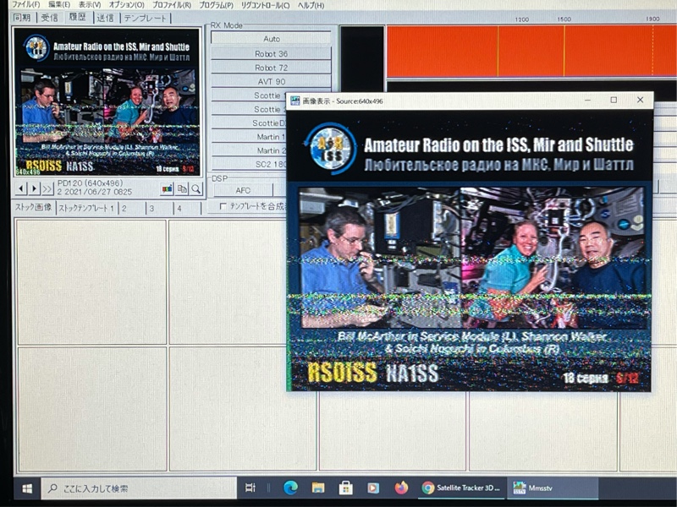Click the 画像表示 window title icon
This screenshot has height=507, width=677.
[x=295, y=101]
